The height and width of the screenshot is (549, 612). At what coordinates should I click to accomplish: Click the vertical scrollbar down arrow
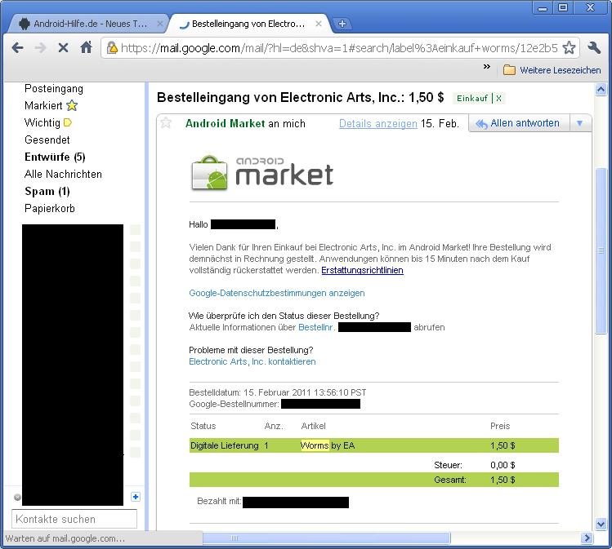pos(601,524)
